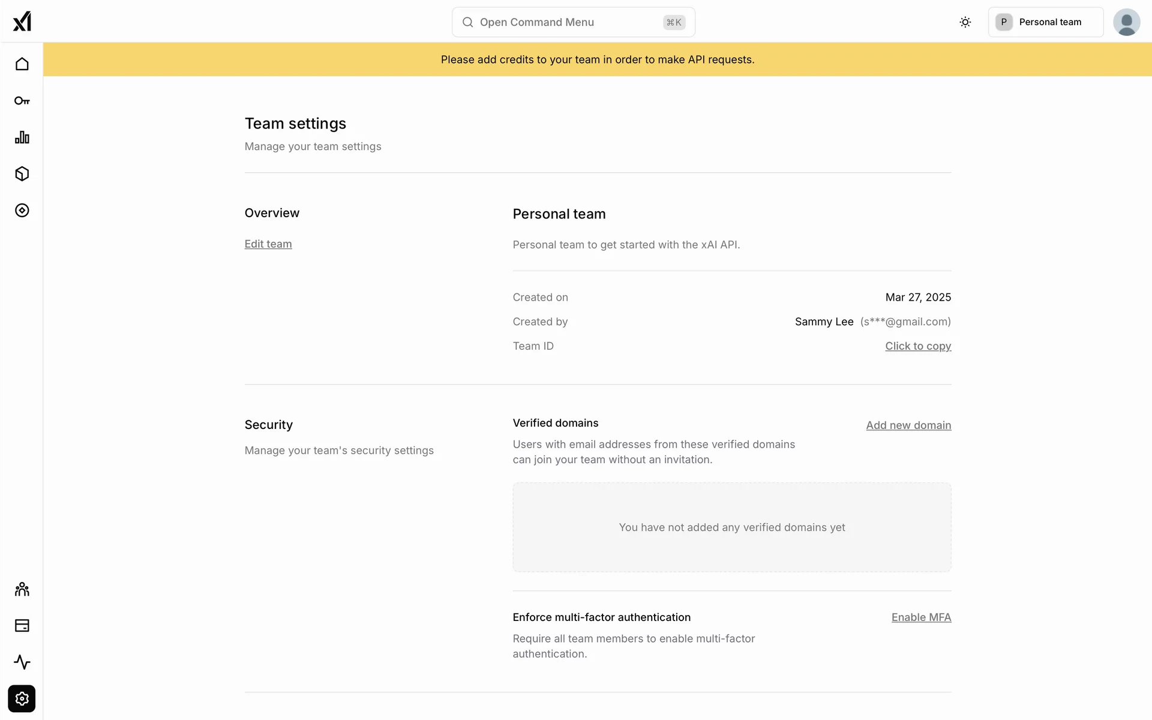Viewport: 1152px width, 720px height.
Task: Open usage bar chart icon
Action: tap(22, 137)
